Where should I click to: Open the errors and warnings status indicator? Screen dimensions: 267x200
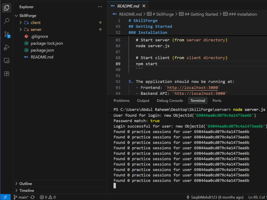(x=48, y=197)
